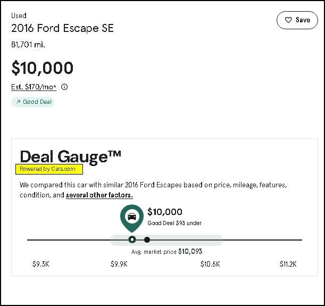Select the black average-price dot on gauge

pos(147,239)
